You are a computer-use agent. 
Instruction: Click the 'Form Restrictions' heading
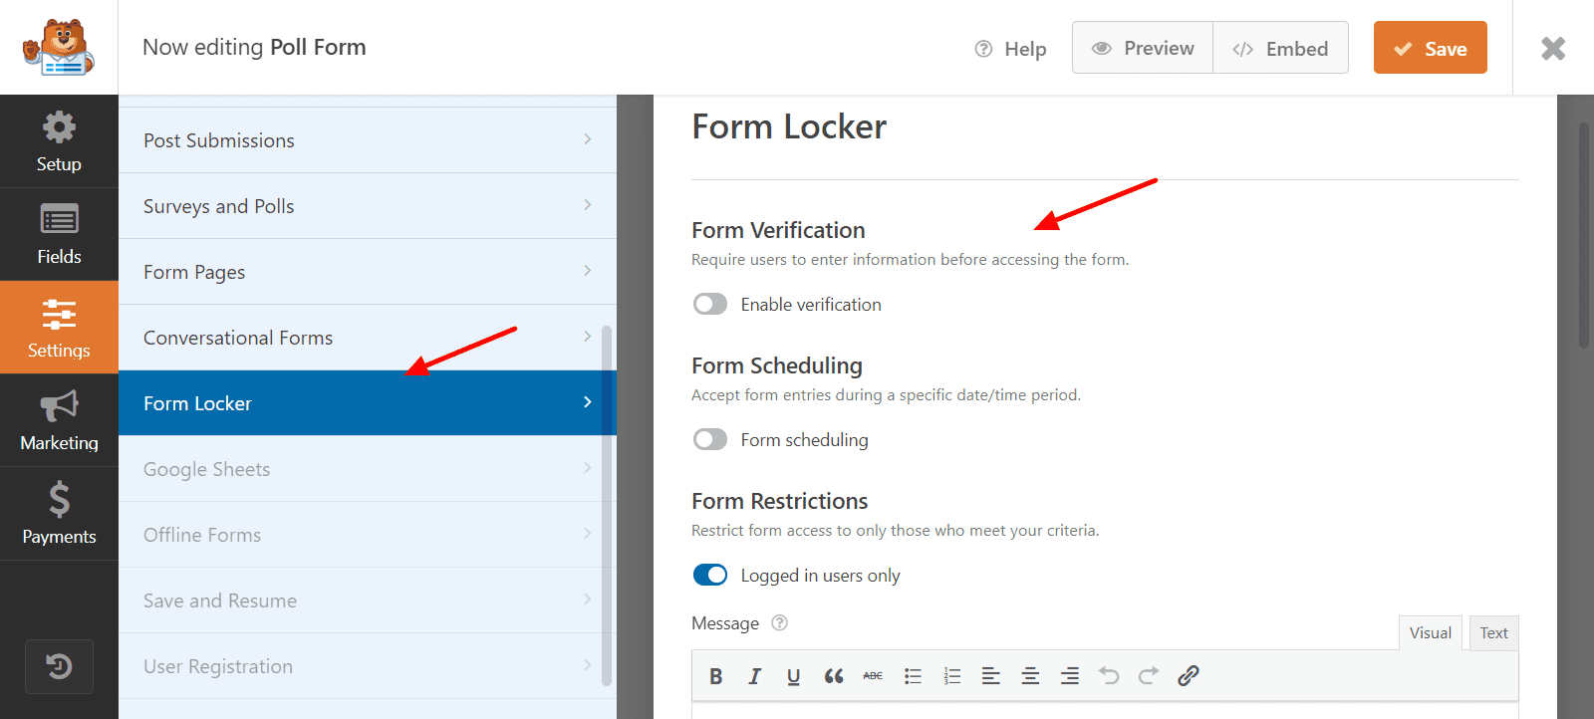click(780, 501)
